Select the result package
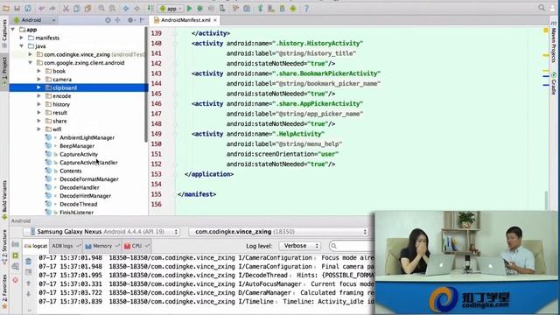Screen dimensions: 560x315 60,113
